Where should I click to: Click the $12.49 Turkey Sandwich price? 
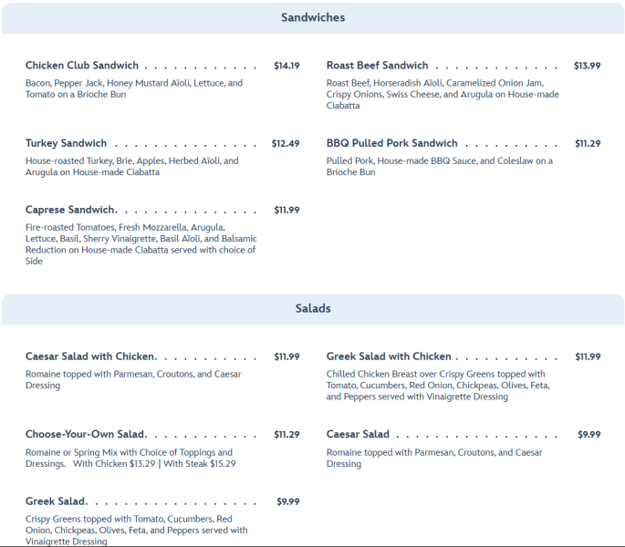286,143
